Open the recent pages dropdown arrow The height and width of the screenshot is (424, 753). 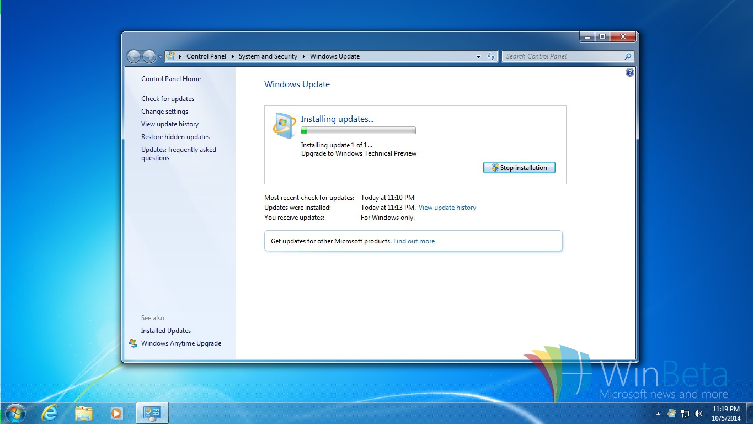coord(160,56)
